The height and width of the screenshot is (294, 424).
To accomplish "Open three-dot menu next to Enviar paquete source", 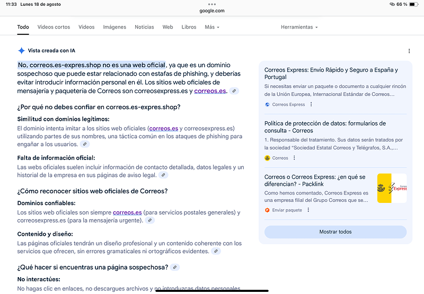I will click(308, 210).
